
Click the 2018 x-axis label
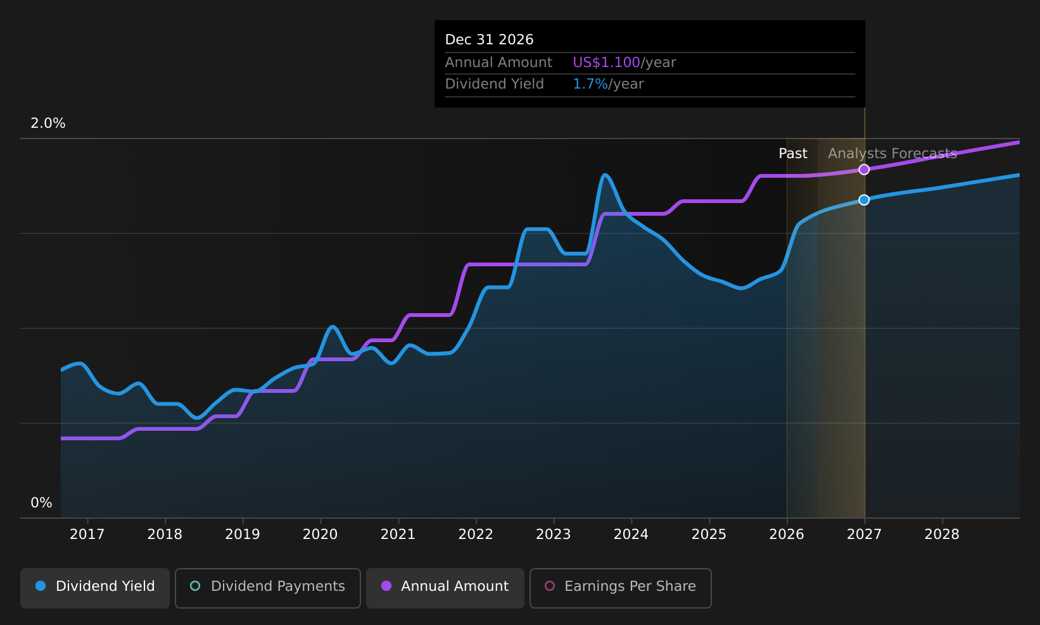click(165, 535)
